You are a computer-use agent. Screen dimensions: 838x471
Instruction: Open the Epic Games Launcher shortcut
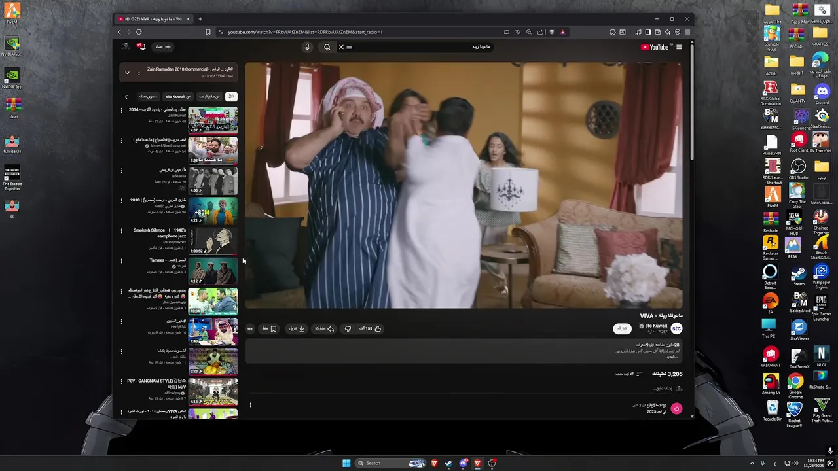(821, 307)
